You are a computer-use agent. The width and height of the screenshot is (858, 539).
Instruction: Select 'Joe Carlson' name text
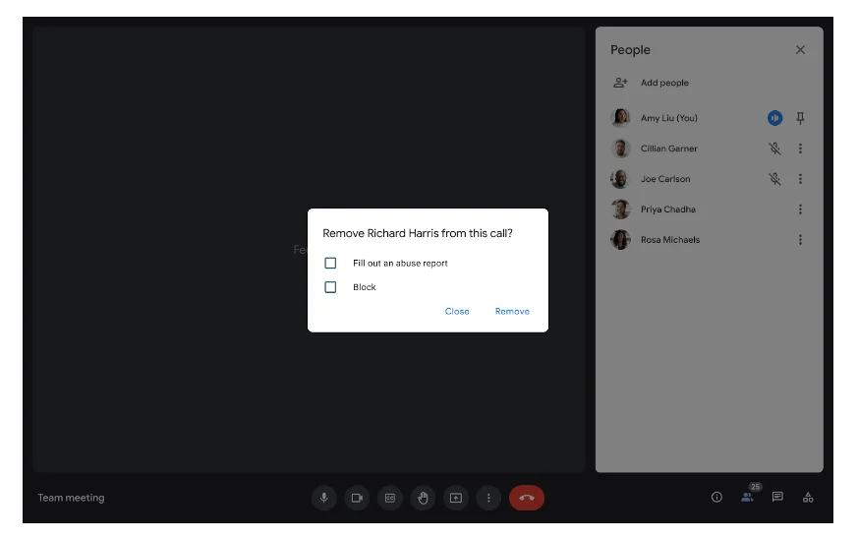point(665,179)
